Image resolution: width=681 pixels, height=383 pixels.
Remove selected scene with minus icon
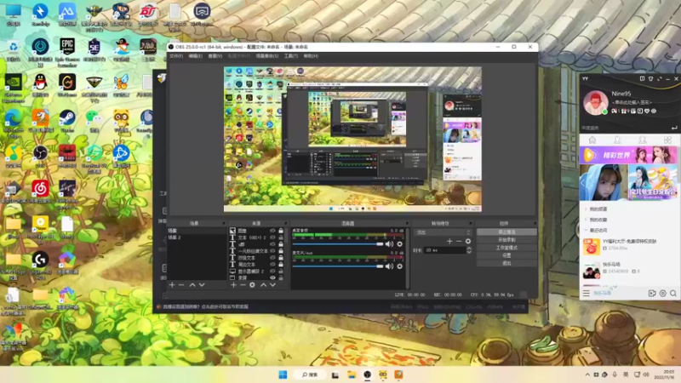[x=181, y=285]
